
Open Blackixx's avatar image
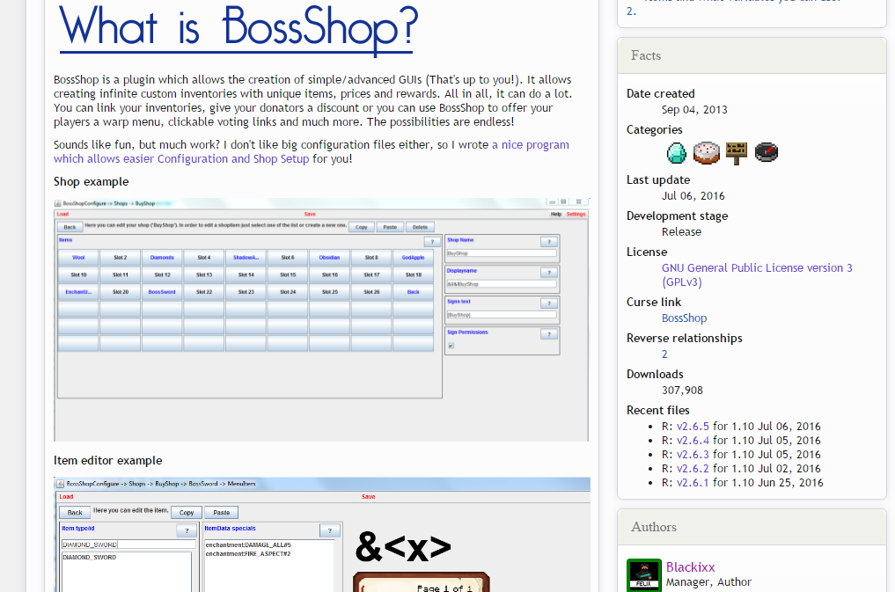point(644,575)
